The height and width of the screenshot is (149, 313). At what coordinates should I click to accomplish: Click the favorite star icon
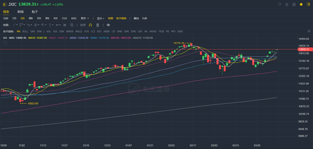[x=301, y=4]
